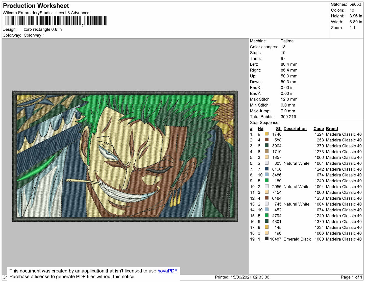Click the Stops value 19
The height and width of the screenshot is (282, 365).
[x=283, y=53]
